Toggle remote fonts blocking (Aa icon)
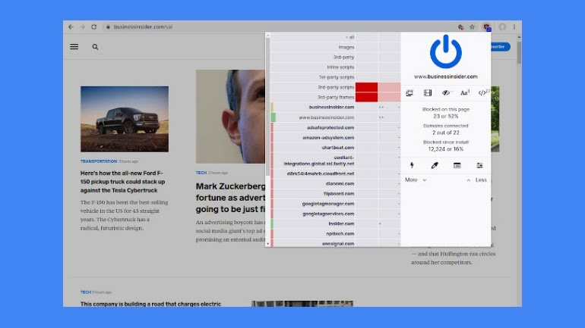The height and width of the screenshot is (328, 585). pos(464,92)
